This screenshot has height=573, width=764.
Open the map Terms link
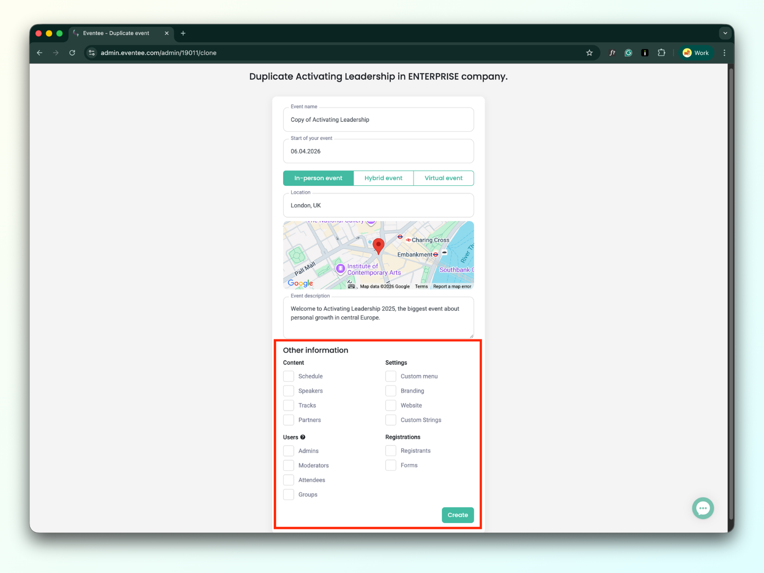click(x=421, y=286)
